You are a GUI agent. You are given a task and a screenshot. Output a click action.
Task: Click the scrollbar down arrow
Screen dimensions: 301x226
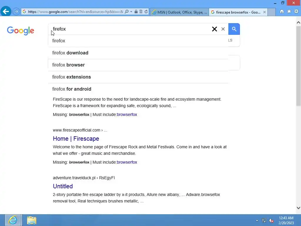click(298, 208)
